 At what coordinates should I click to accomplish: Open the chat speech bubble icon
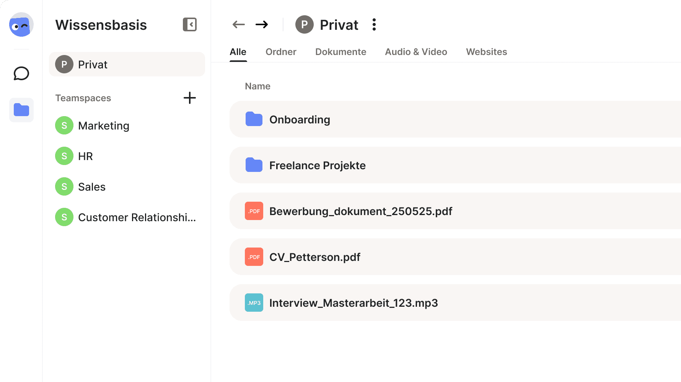(21, 73)
